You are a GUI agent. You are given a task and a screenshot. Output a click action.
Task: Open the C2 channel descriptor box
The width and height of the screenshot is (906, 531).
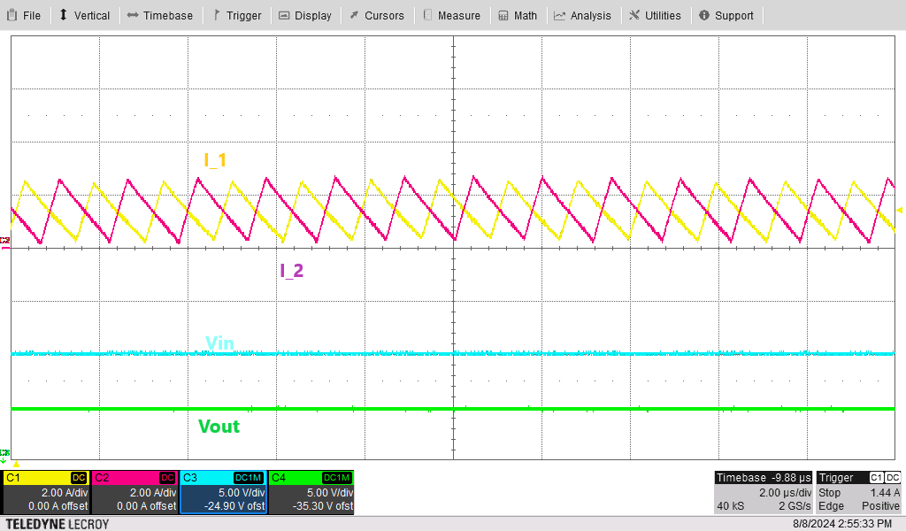(134, 492)
